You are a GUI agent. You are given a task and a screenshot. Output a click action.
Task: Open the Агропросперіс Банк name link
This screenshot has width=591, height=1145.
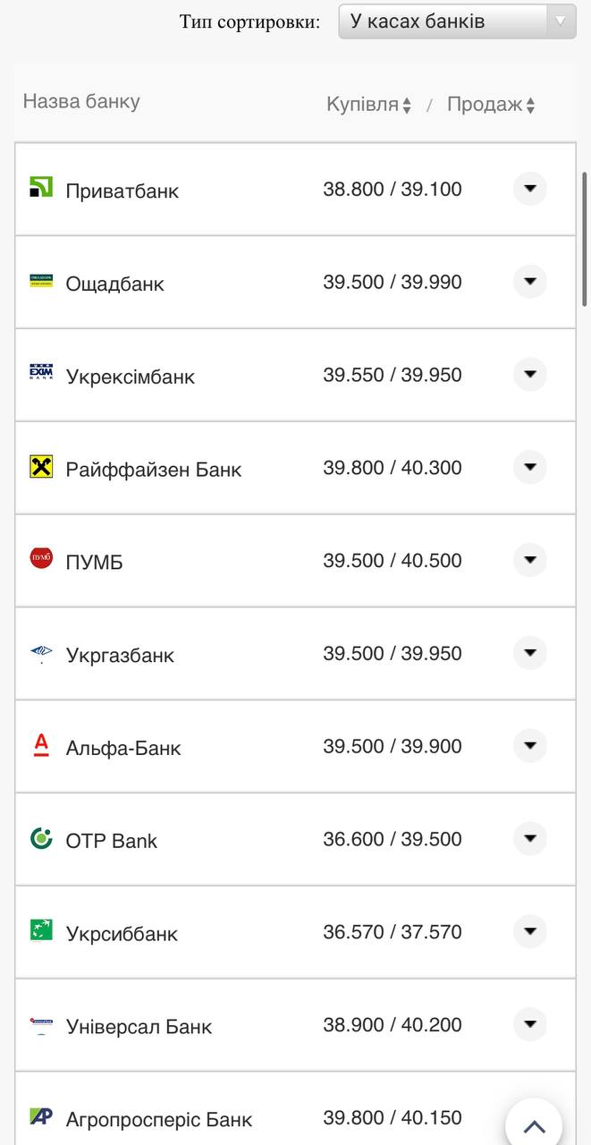point(159,1119)
